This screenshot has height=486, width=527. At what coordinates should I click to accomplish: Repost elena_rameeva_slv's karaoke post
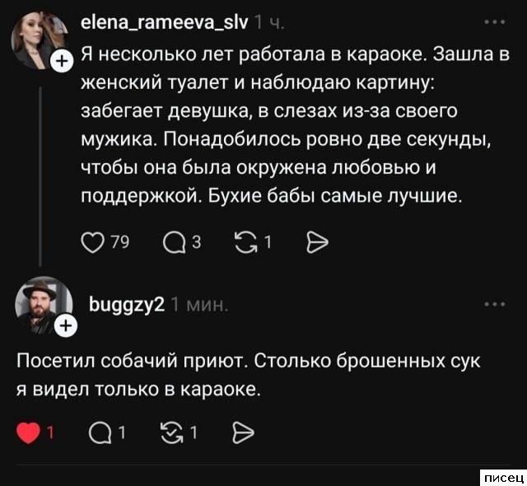[247, 241]
